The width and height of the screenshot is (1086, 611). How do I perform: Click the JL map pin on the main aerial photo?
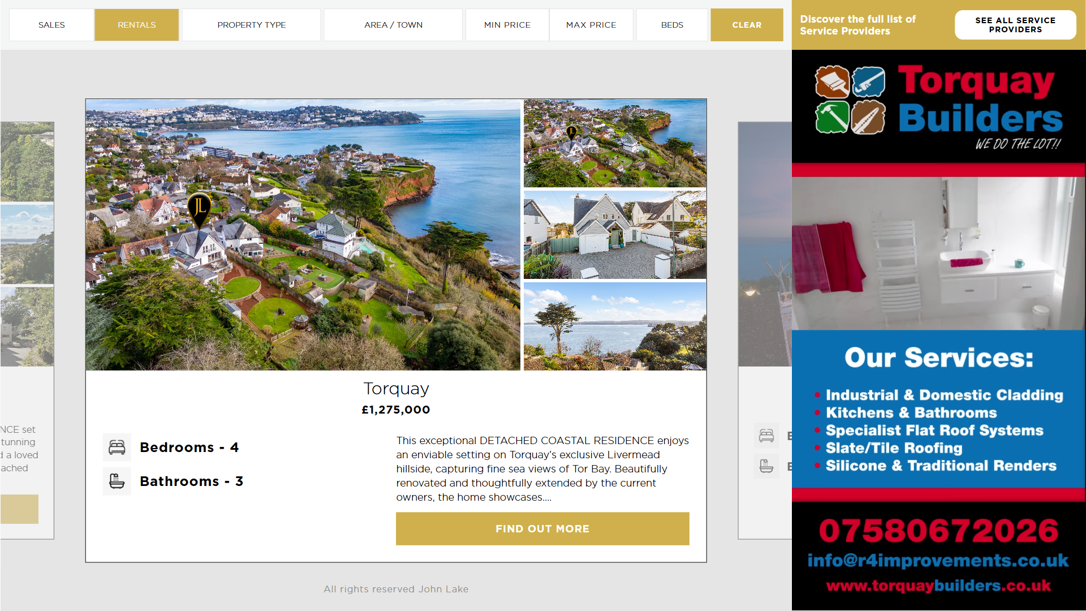[199, 210]
